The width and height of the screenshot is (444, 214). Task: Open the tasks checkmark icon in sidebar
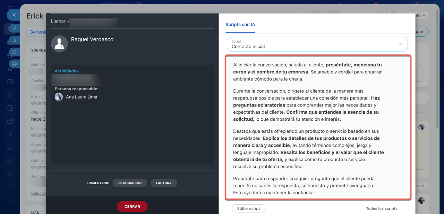point(10,82)
